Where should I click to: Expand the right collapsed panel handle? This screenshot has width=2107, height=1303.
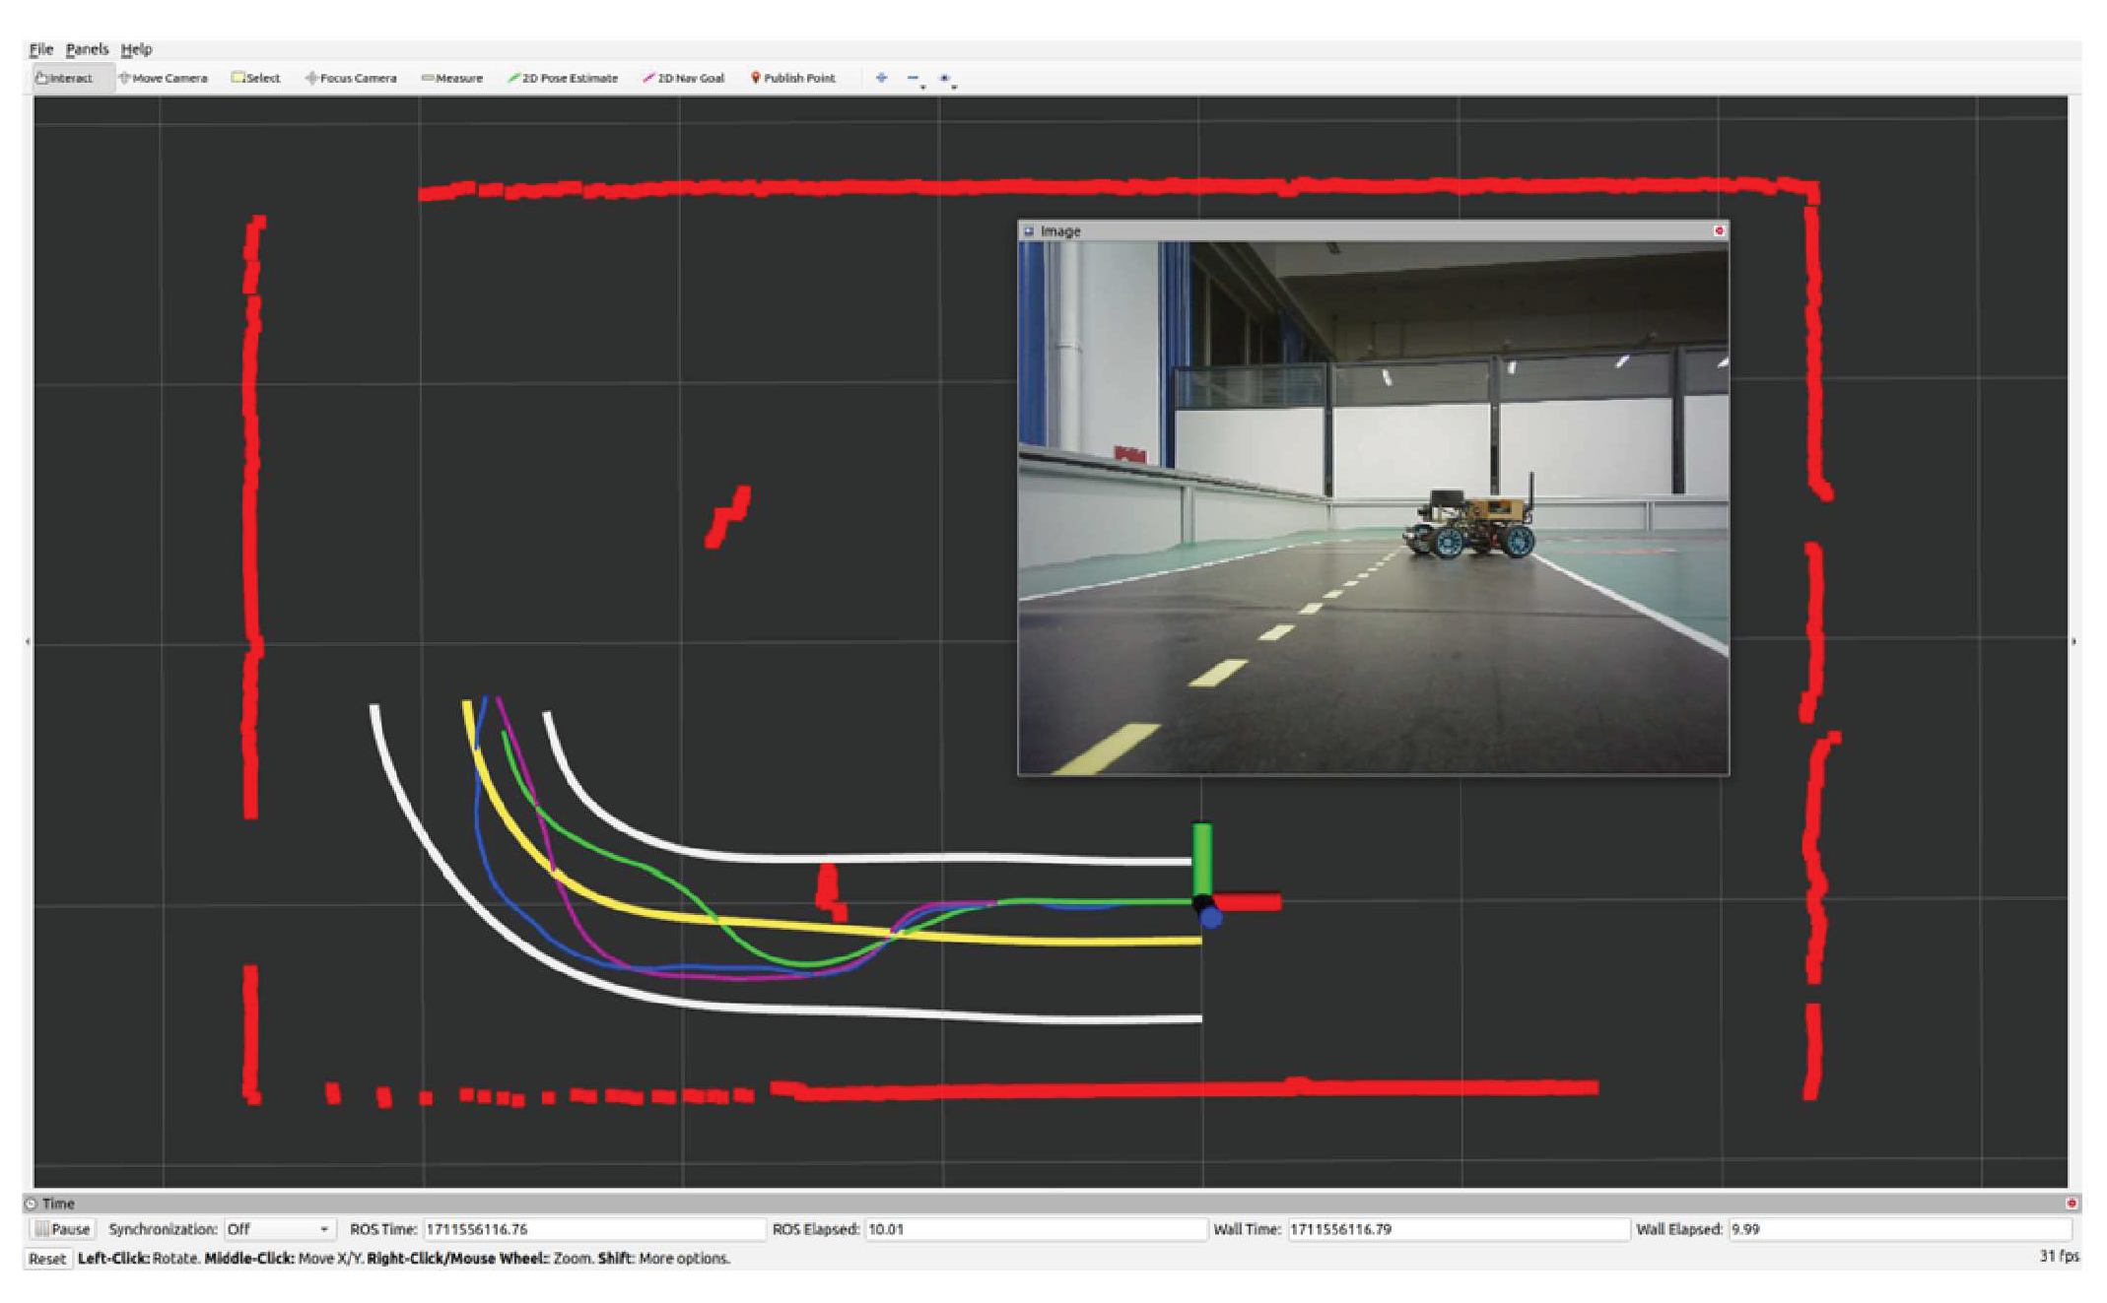[2074, 642]
